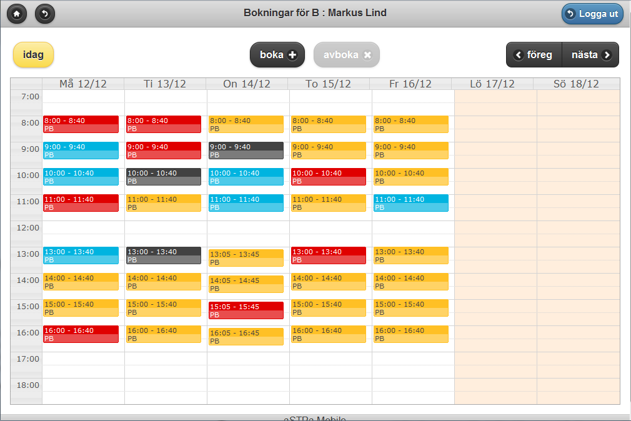The image size is (631, 421).
Task: Open Thursday 8:00 - 8:40 yellow slot
Action: [x=329, y=124]
